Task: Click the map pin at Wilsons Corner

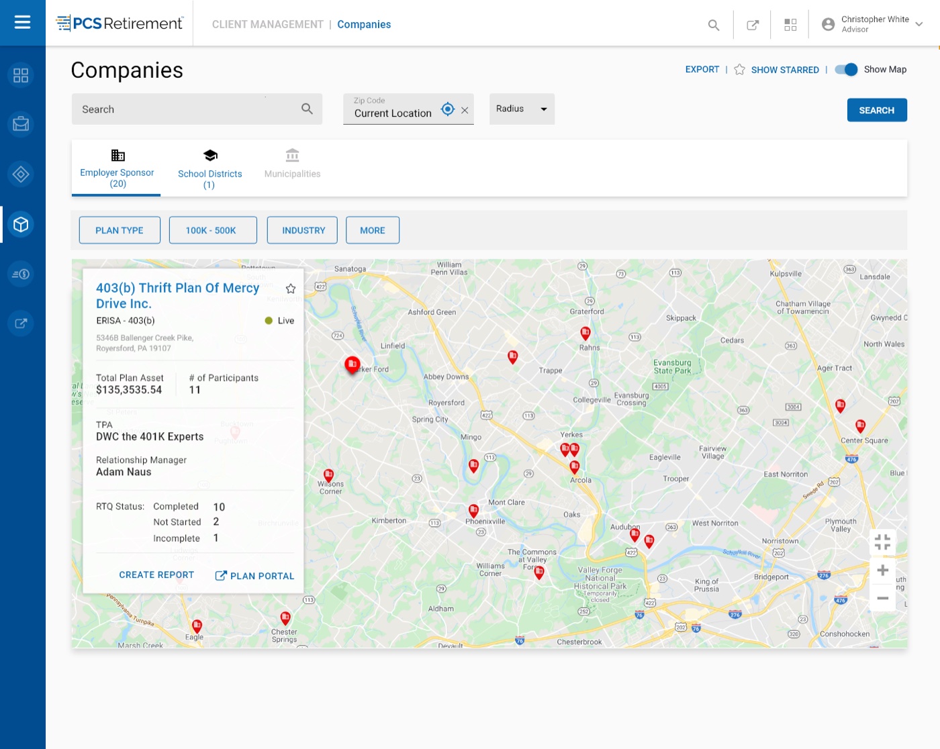Action: click(x=328, y=476)
